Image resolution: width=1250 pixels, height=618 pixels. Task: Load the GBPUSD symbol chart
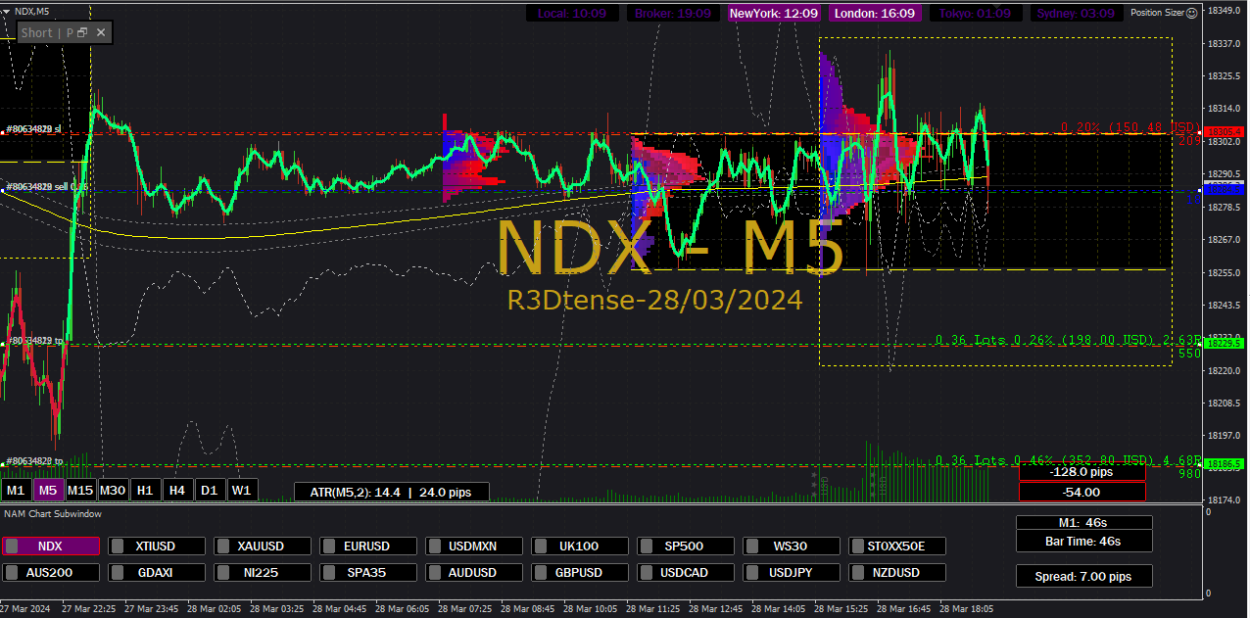tap(580, 572)
